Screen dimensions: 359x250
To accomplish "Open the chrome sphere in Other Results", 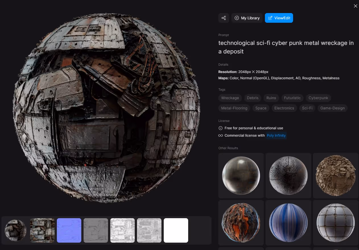I will click(x=241, y=175).
